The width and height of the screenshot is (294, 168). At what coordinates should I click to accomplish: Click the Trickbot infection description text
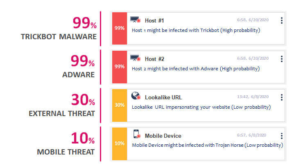pyautogui.click(x=196, y=30)
